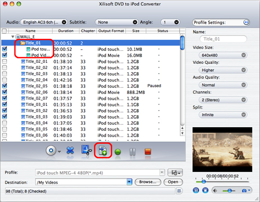Viewport: 260px width, 202px height.
Task: Check the Title_03_05 checkbox
Action: pos(5,129)
